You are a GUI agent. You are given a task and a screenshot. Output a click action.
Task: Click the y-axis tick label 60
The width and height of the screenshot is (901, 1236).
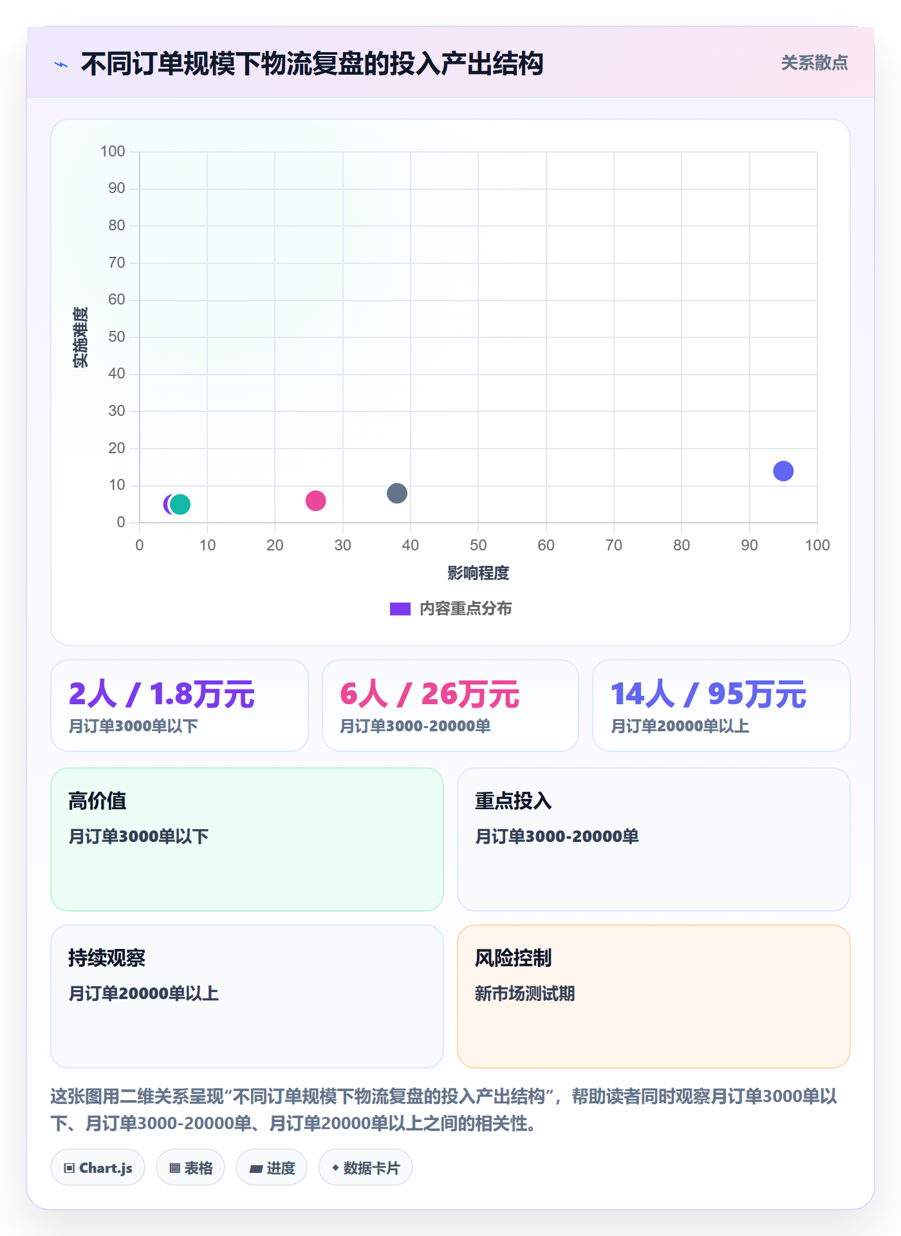pyautogui.click(x=116, y=299)
